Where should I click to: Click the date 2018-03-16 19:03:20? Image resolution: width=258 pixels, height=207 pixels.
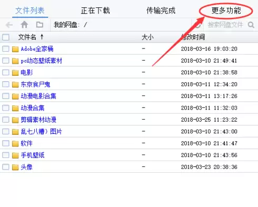[209, 49]
